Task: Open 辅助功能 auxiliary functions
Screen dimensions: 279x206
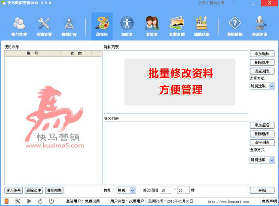Action: [x=202, y=26]
